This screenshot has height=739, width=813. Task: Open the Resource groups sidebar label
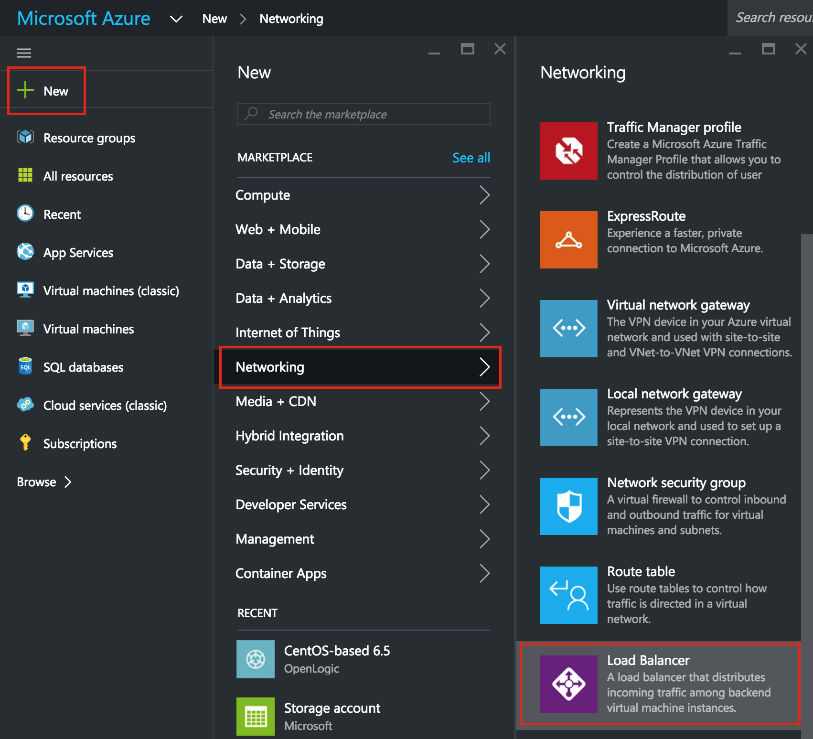pos(89,138)
